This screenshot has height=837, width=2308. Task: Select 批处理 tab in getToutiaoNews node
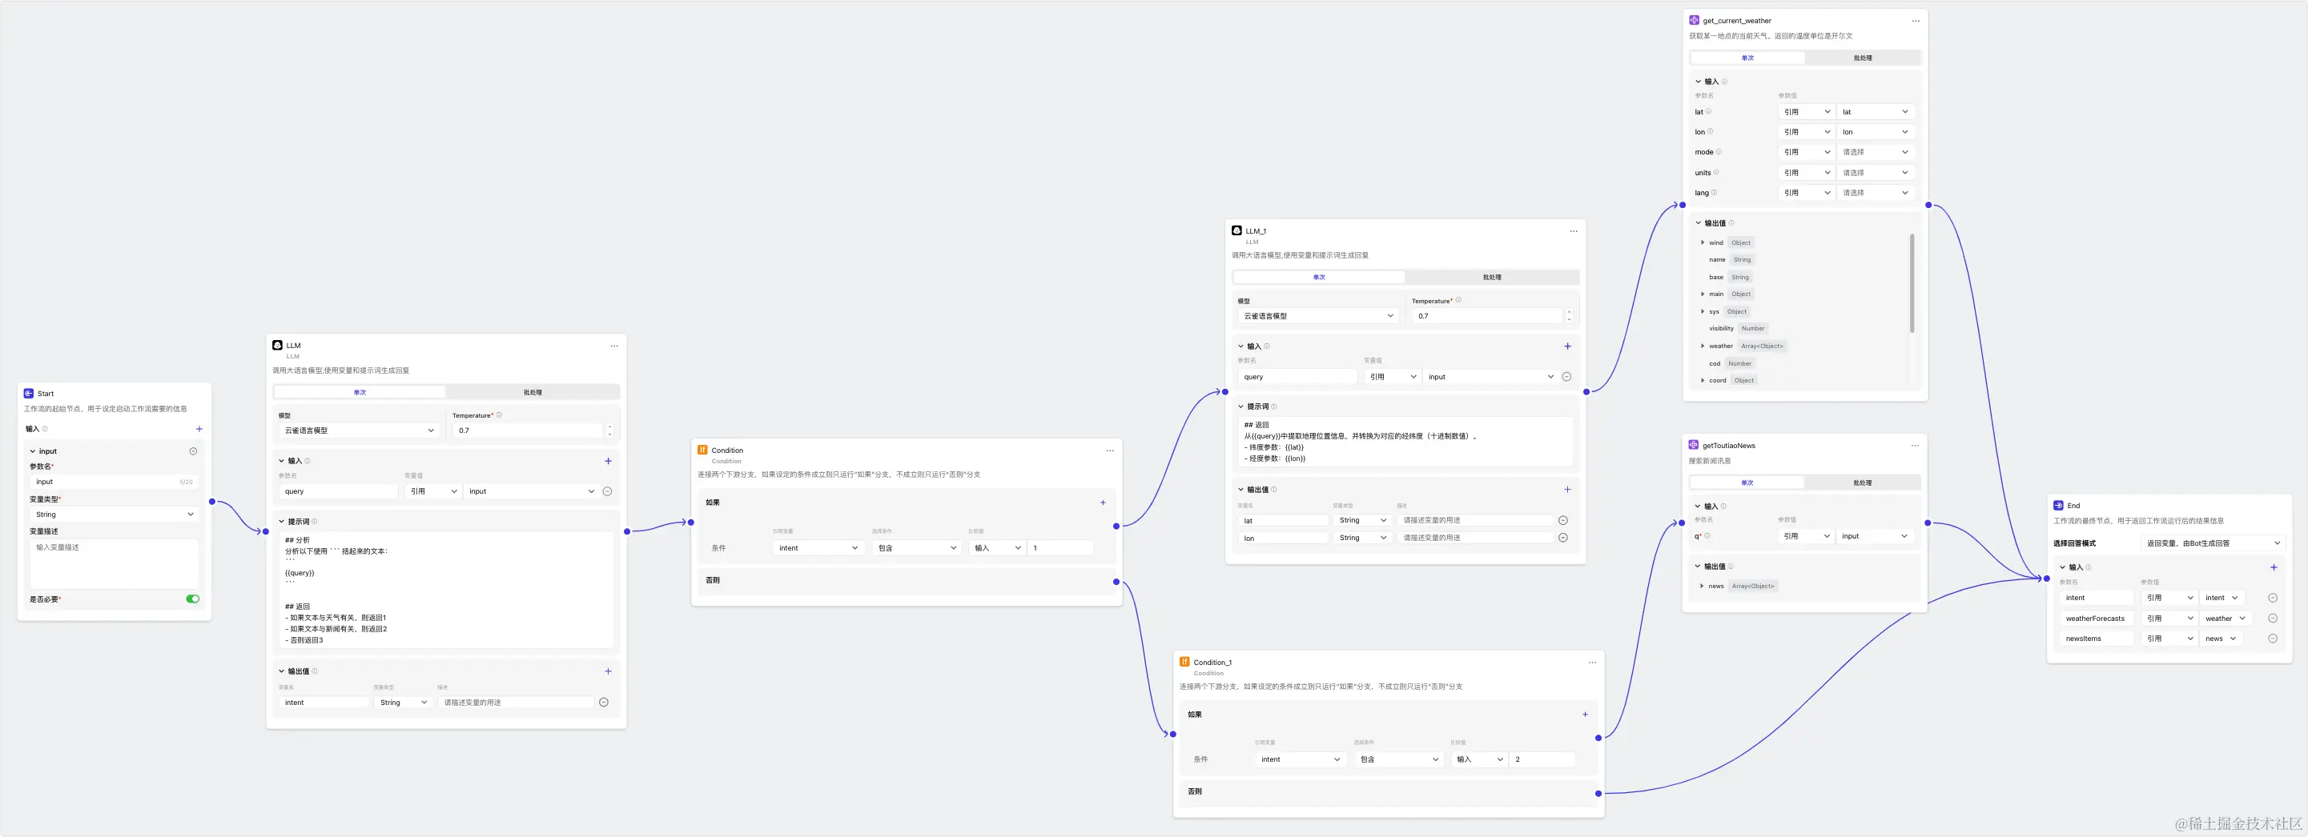1862,483
